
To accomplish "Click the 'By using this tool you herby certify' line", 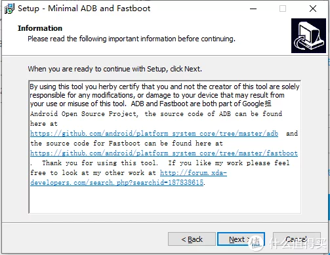I will tap(165, 87).
